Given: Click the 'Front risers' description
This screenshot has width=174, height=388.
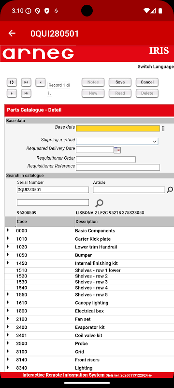Looking at the screenshot, I should [87, 359].
